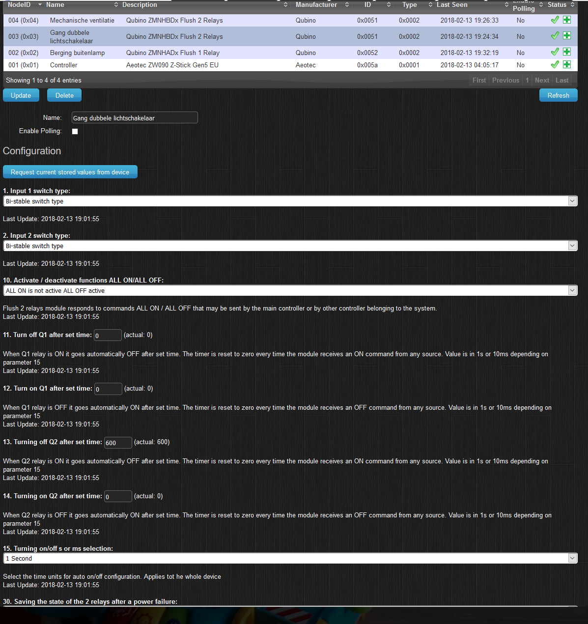Sort the list using the NodeID sort arrows
The height and width of the screenshot is (624, 588).
tap(40, 4)
